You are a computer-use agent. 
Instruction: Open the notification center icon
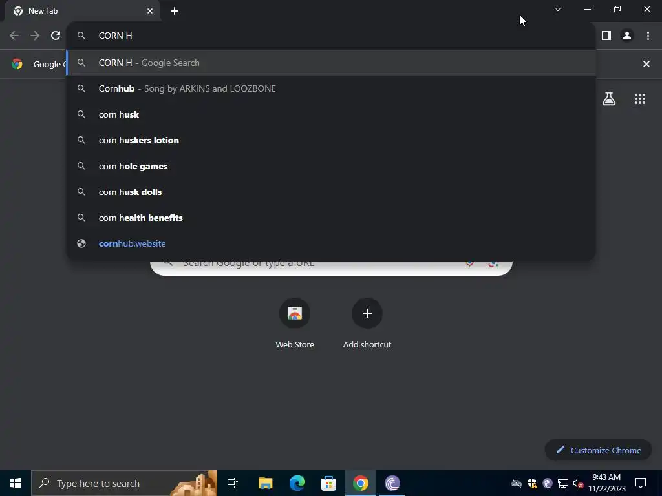click(641, 483)
